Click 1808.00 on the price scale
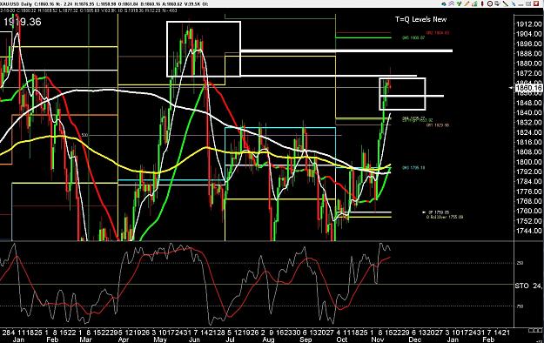This screenshot has height=343, width=544. 529,151
